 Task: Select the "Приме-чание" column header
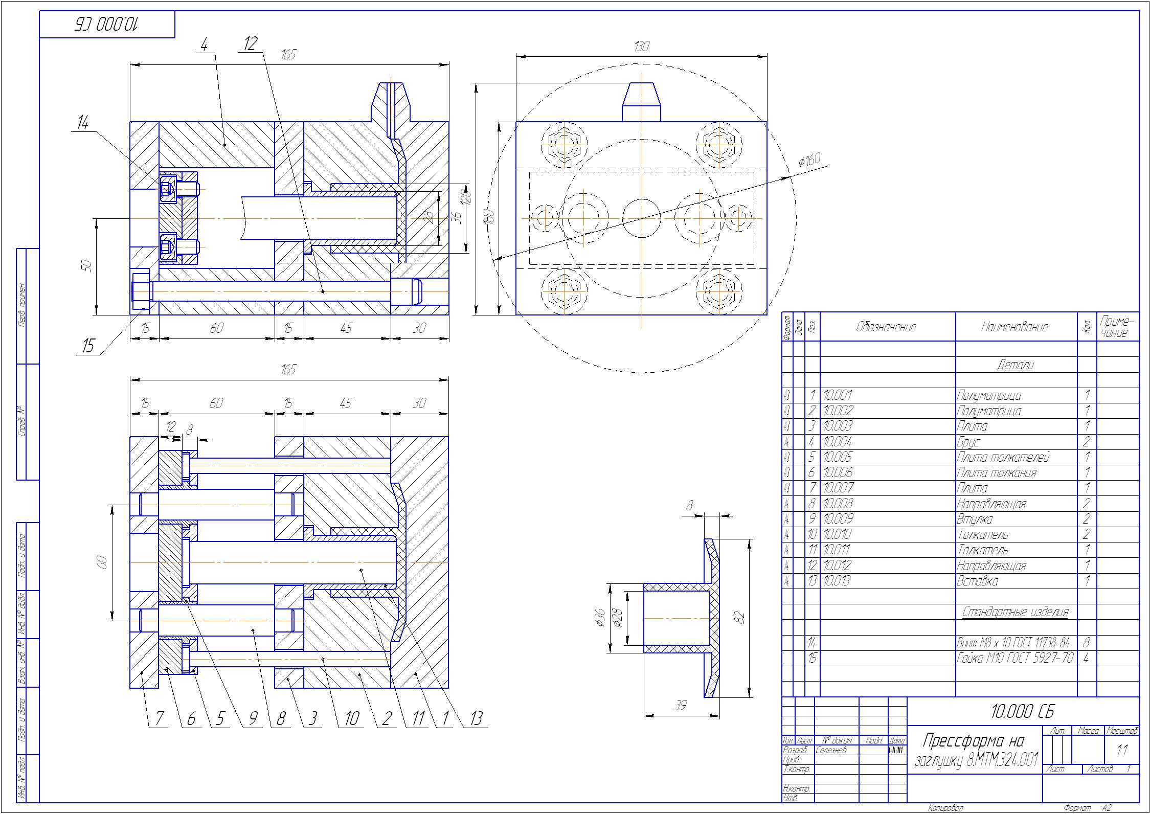point(1117,327)
